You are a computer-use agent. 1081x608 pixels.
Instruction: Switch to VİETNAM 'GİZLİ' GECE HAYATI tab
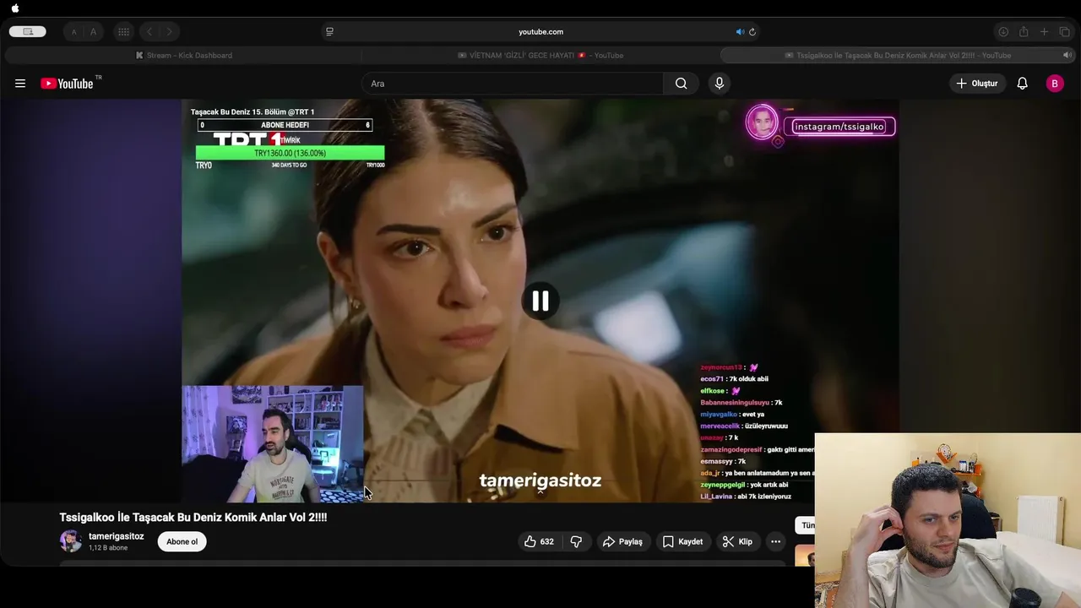540,55
